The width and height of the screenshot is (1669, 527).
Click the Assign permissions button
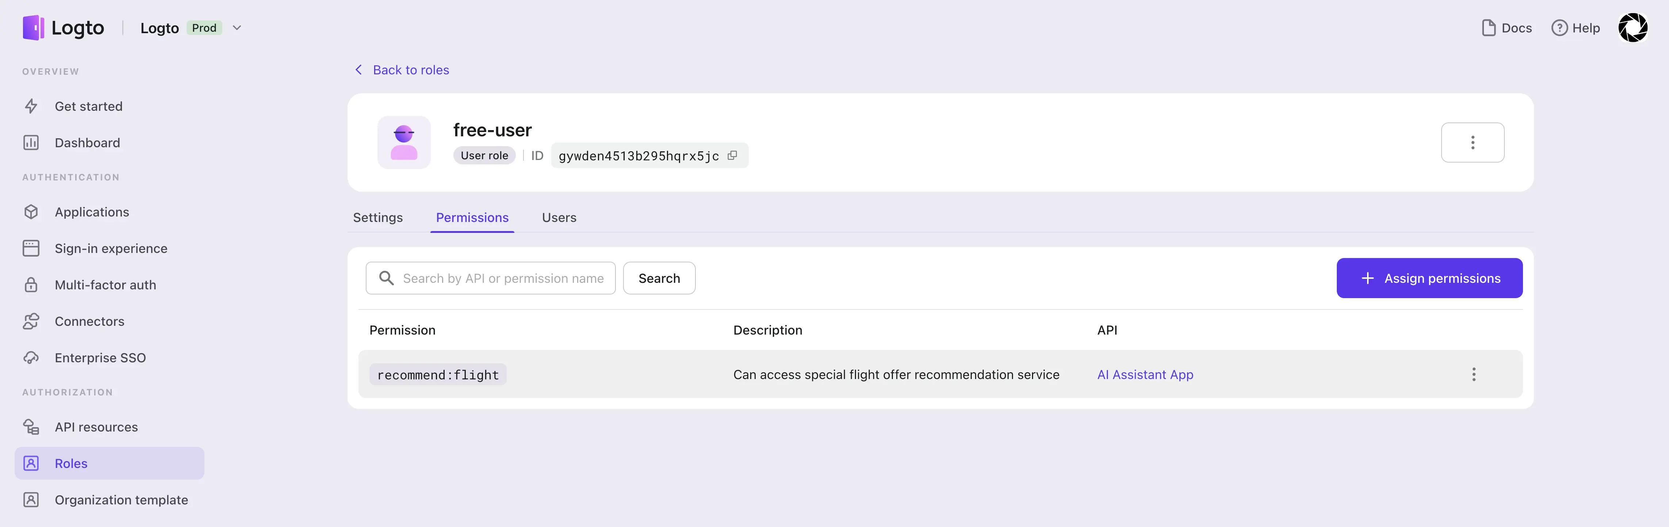point(1429,278)
